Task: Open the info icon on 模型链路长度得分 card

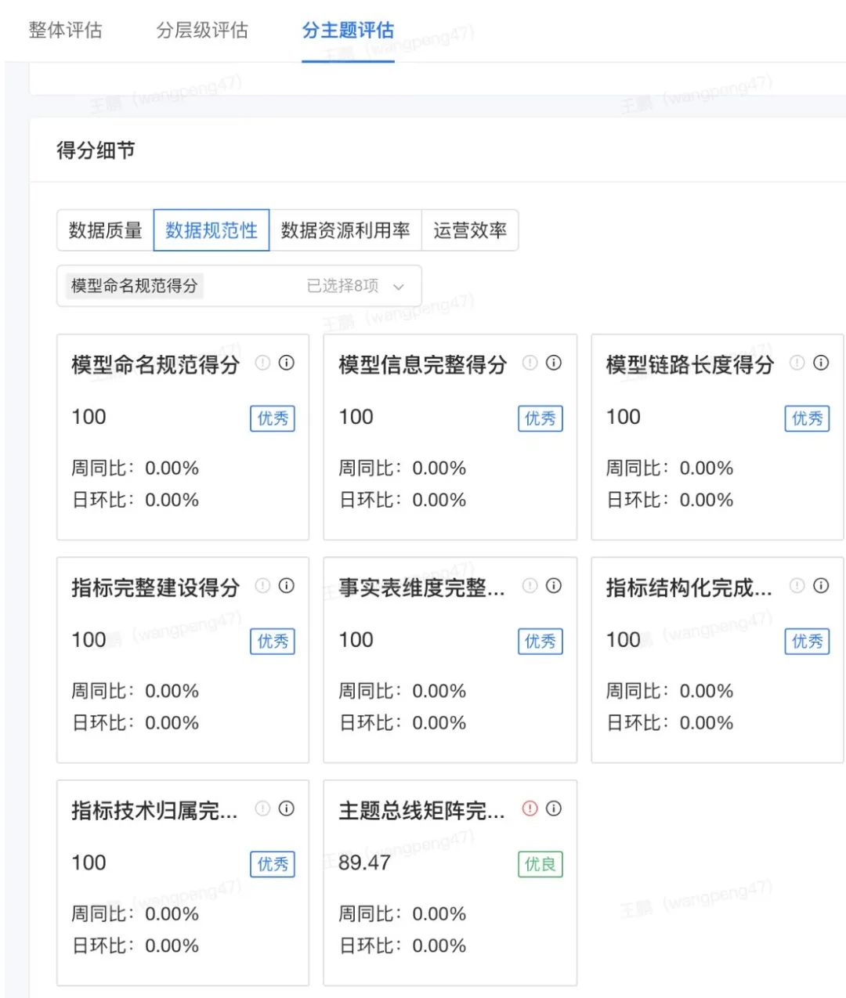Action: [821, 363]
